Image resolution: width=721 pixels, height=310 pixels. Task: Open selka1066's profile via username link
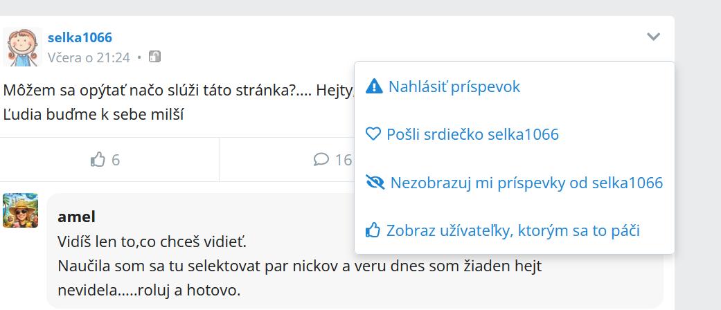pyautogui.click(x=80, y=37)
